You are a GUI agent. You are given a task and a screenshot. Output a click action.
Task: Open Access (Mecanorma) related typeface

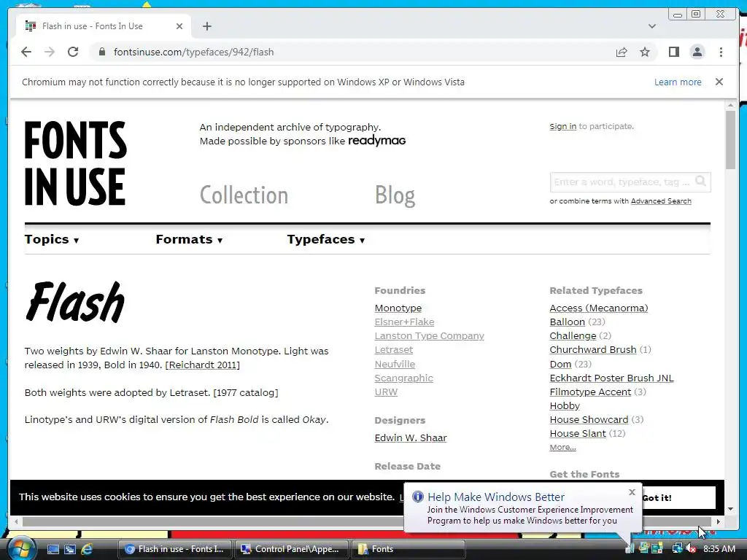pyautogui.click(x=598, y=308)
